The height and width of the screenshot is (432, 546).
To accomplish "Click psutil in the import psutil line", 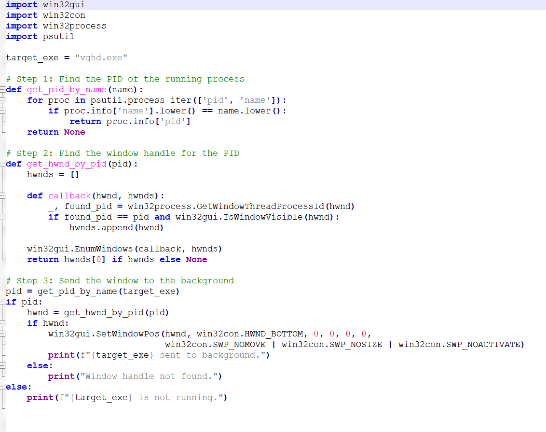I will click(58, 37).
